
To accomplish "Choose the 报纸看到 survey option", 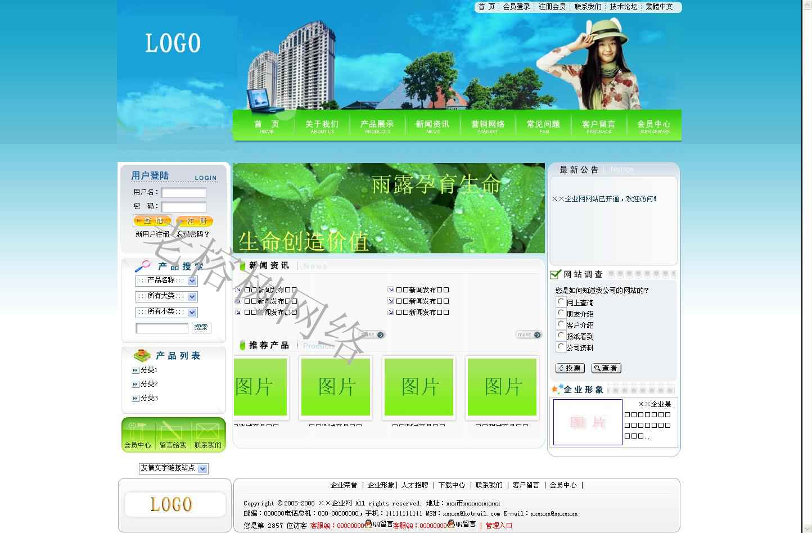I will pos(561,336).
